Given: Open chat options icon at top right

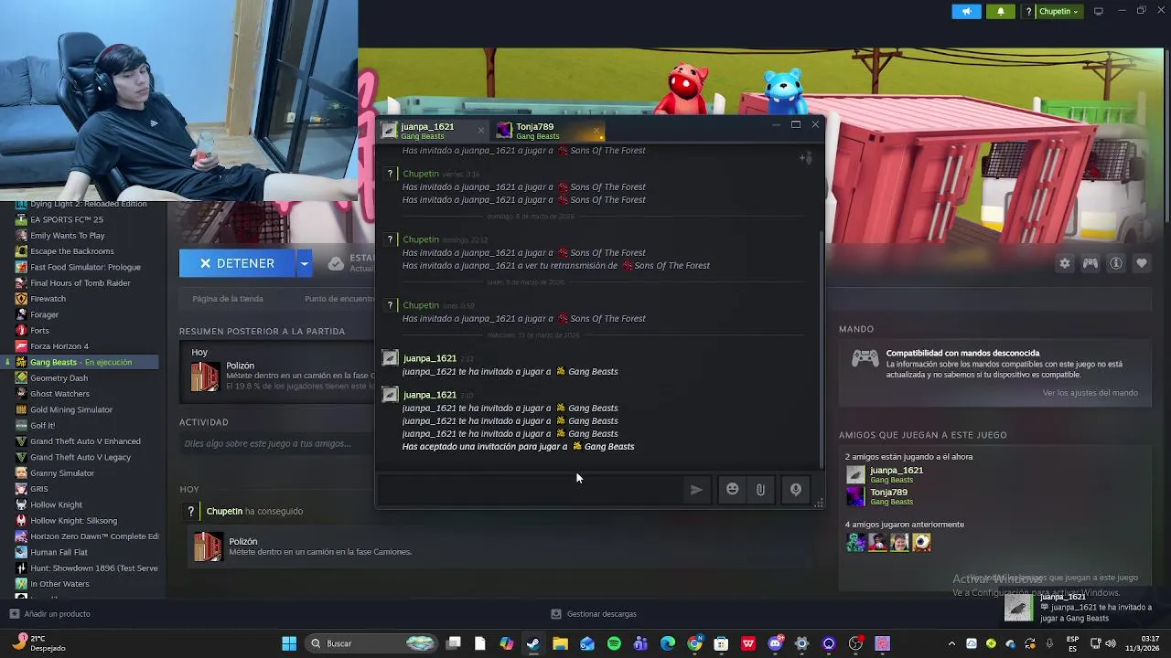Looking at the screenshot, I should [x=805, y=158].
